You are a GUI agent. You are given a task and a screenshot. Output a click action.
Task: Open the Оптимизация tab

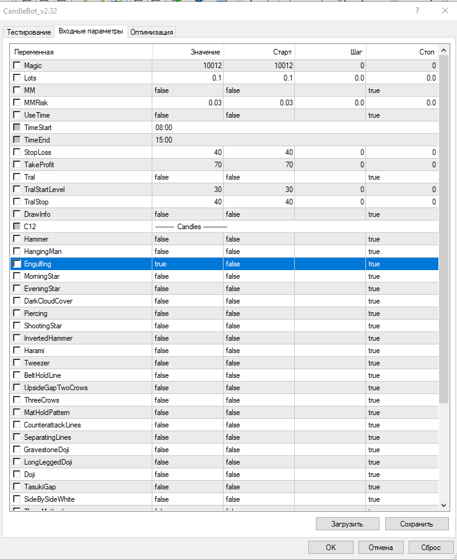click(x=152, y=32)
